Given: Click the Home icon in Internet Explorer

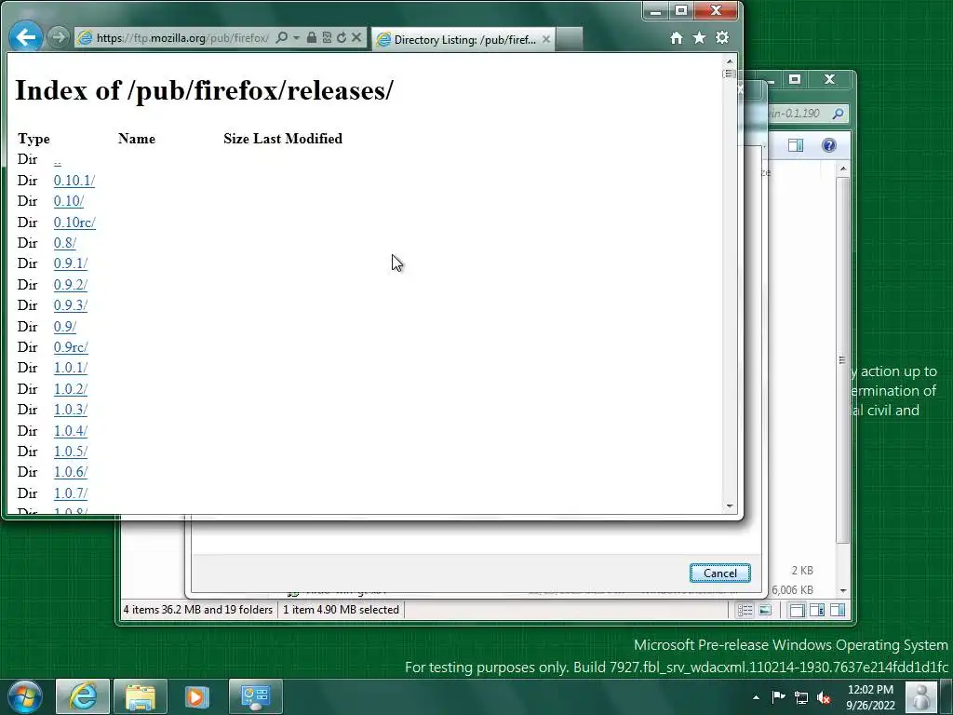Looking at the screenshot, I should pyautogui.click(x=677, y=38).
